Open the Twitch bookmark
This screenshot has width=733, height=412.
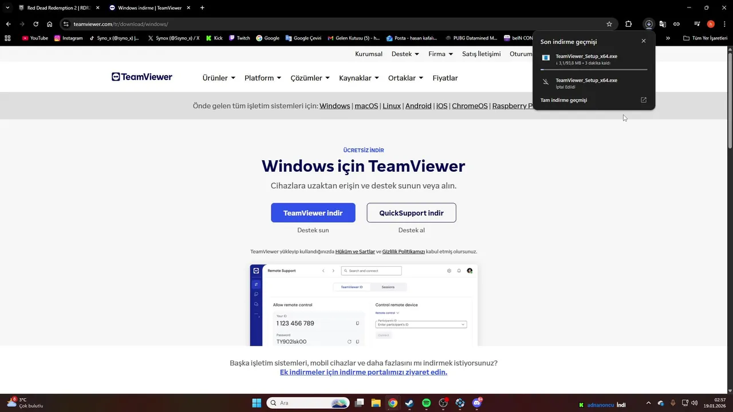(x=239, y=38)
